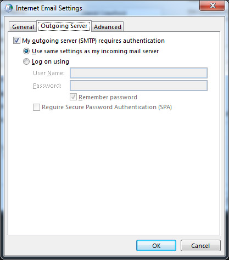Image resolution: width=229 pixels, height=260 pixels.
Task: Click the 'Log on using' label text
Action: tap(51, 61)
